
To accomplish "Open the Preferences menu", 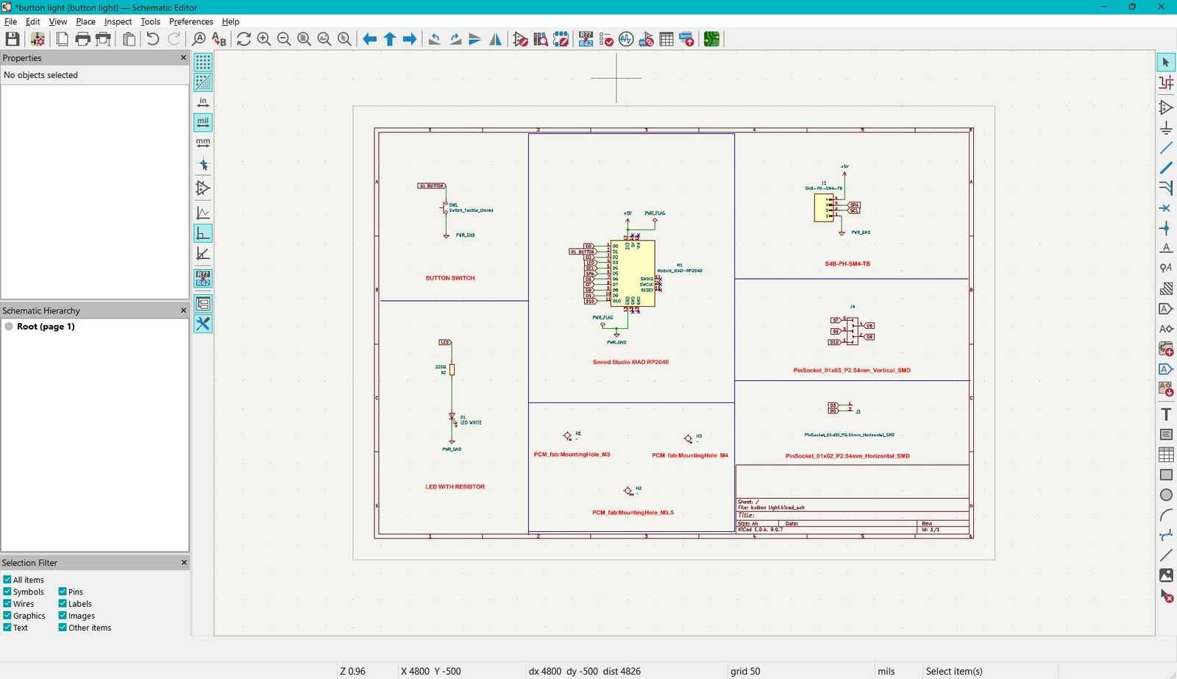I will [191, 21].
